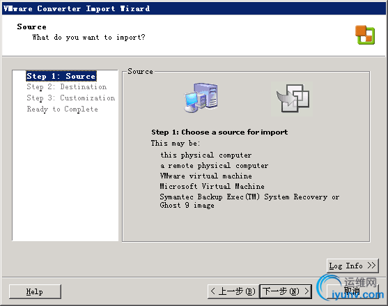This screenshot has width=388, height=306.
Task: Expand the Log Info panel
Action: (352, 266)
